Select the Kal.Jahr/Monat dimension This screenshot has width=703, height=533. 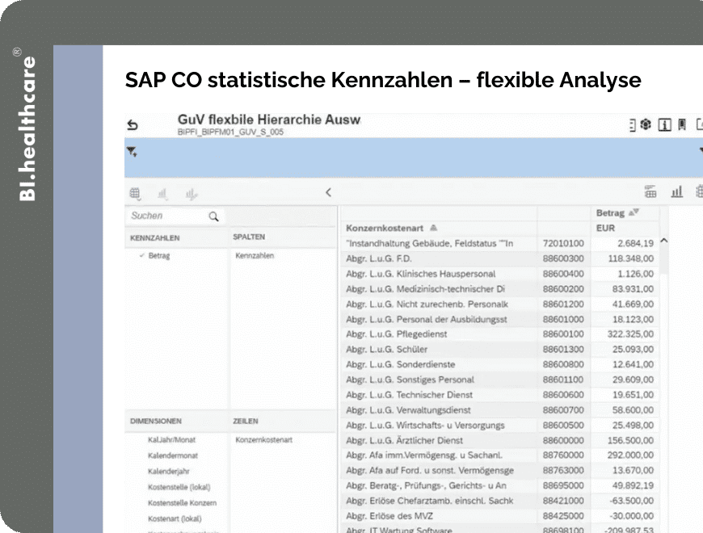[172, 440]
